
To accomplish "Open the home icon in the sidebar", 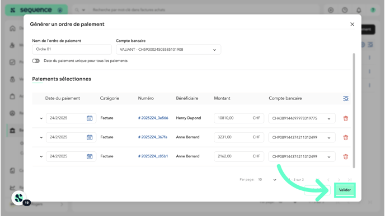I will (x=12, y=28).
